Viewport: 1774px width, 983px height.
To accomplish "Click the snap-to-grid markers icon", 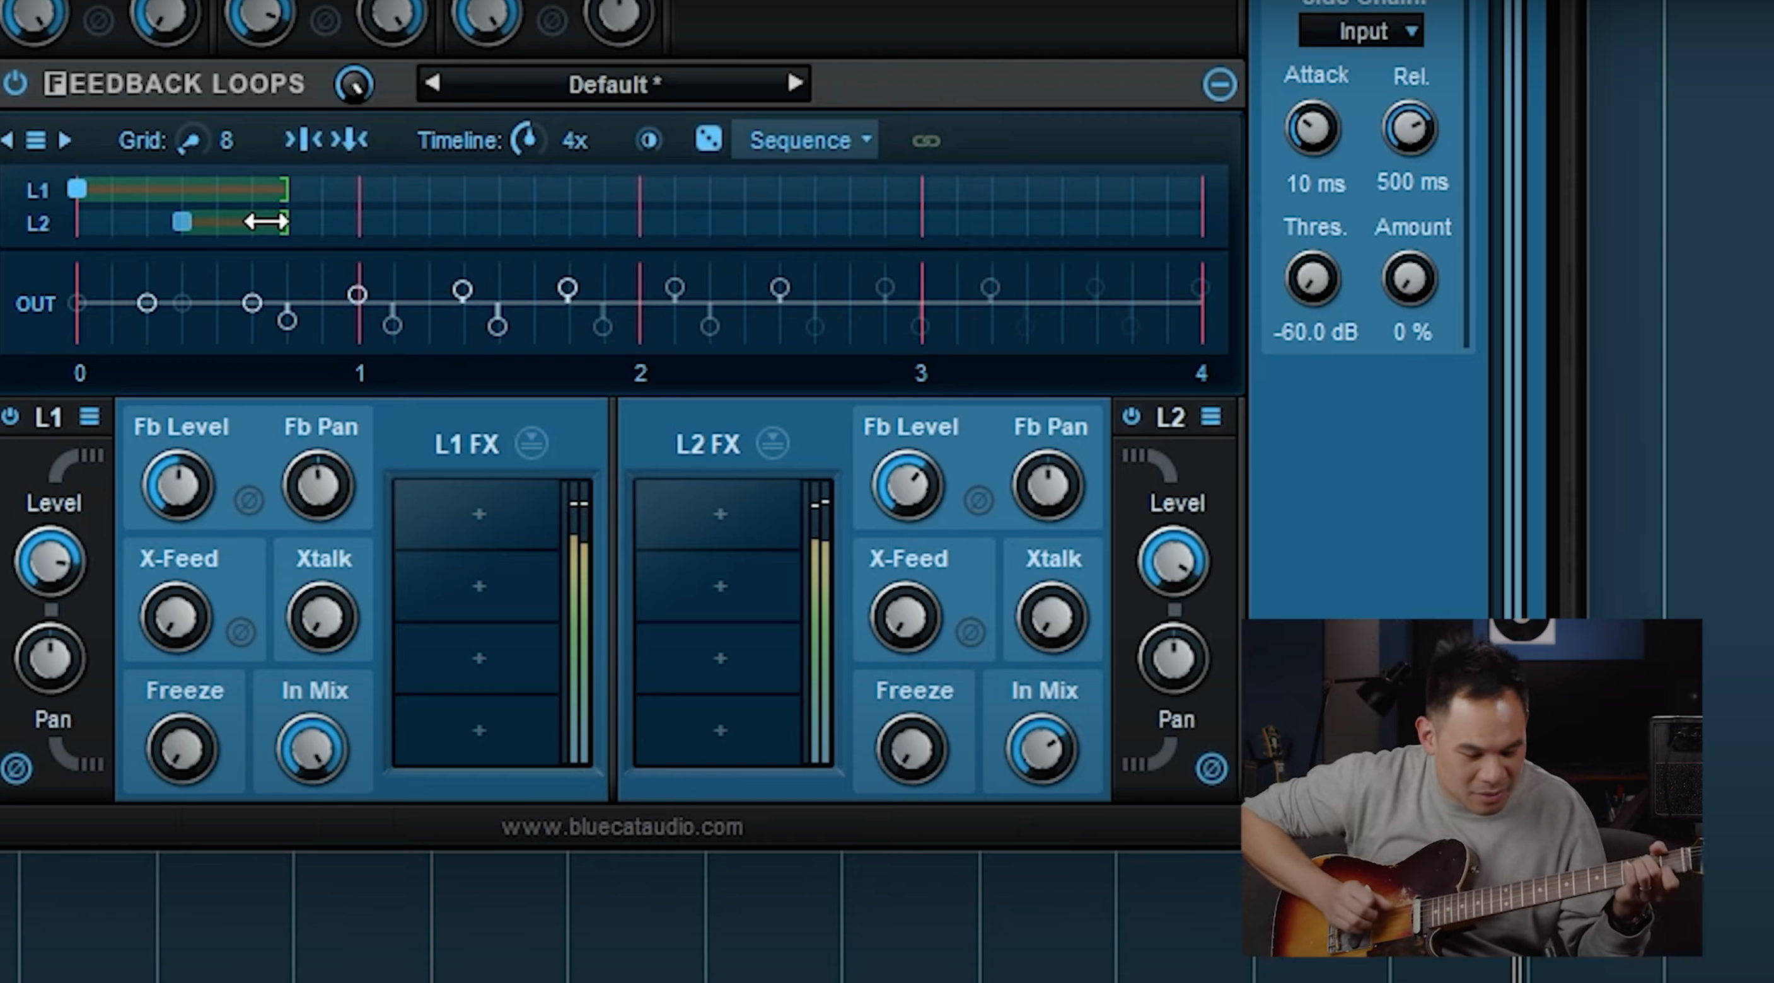I will click(x=303, y=140).
